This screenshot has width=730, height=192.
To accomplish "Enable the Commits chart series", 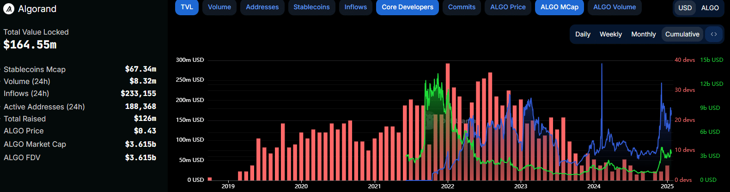I will [462, 7].
